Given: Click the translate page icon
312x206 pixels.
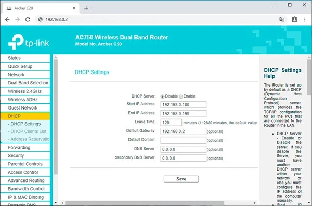Looking at the screenshot, I should point(281,20).
